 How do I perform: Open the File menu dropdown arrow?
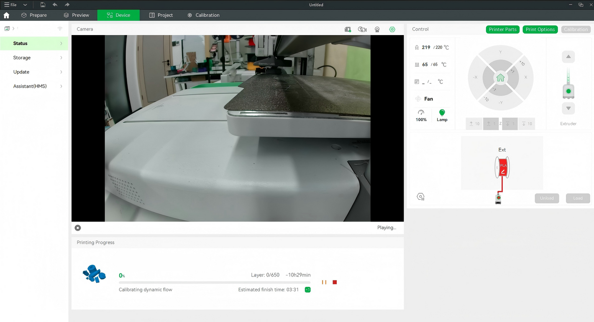25,5
